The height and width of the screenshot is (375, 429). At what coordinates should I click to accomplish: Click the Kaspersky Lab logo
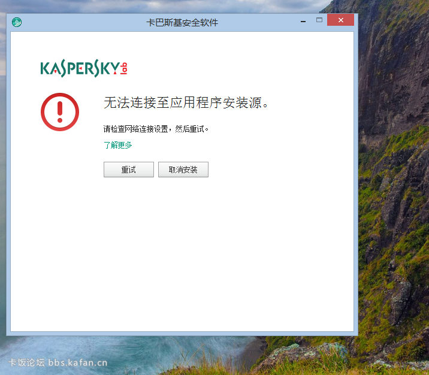[84, 68]
